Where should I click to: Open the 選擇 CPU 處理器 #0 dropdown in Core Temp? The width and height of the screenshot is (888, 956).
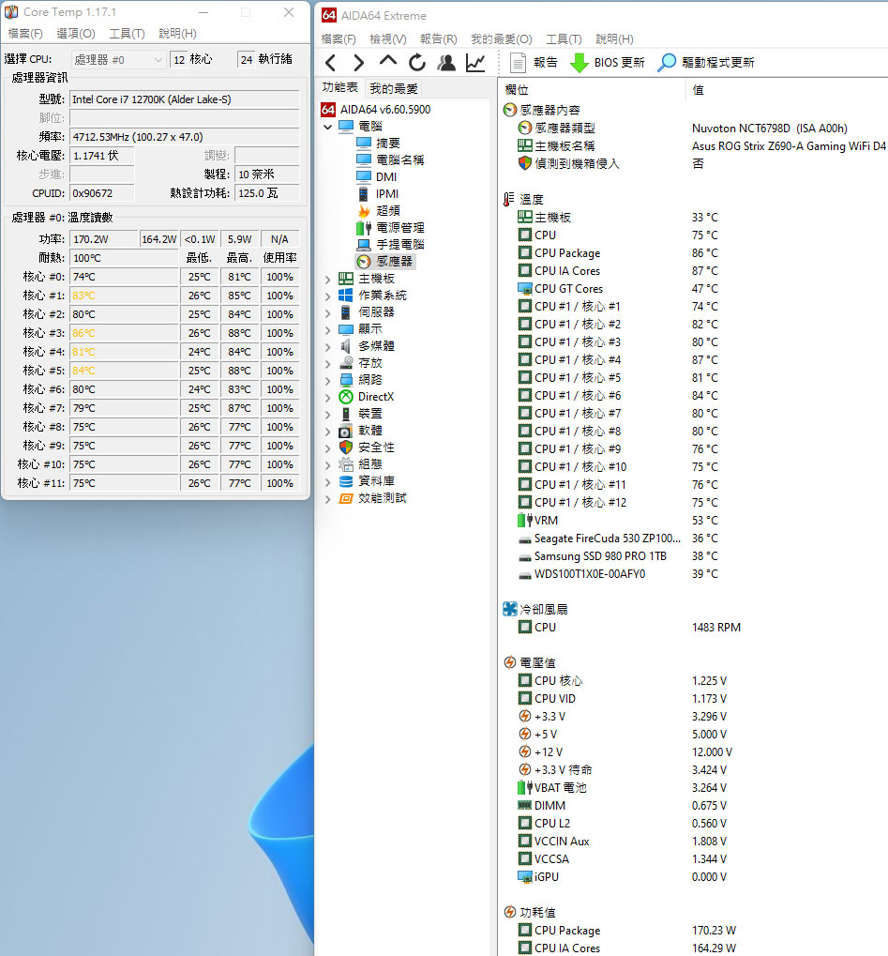tap(118, 60)
